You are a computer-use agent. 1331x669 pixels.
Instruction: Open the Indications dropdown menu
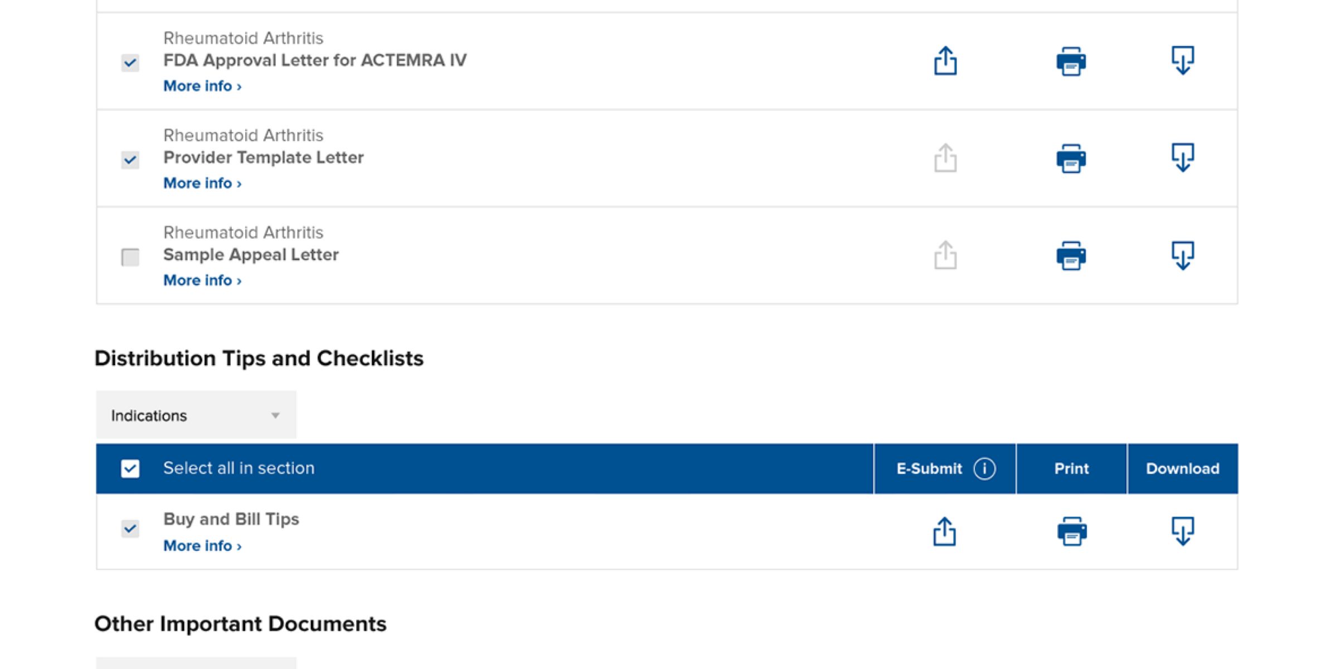coord(195,415)
